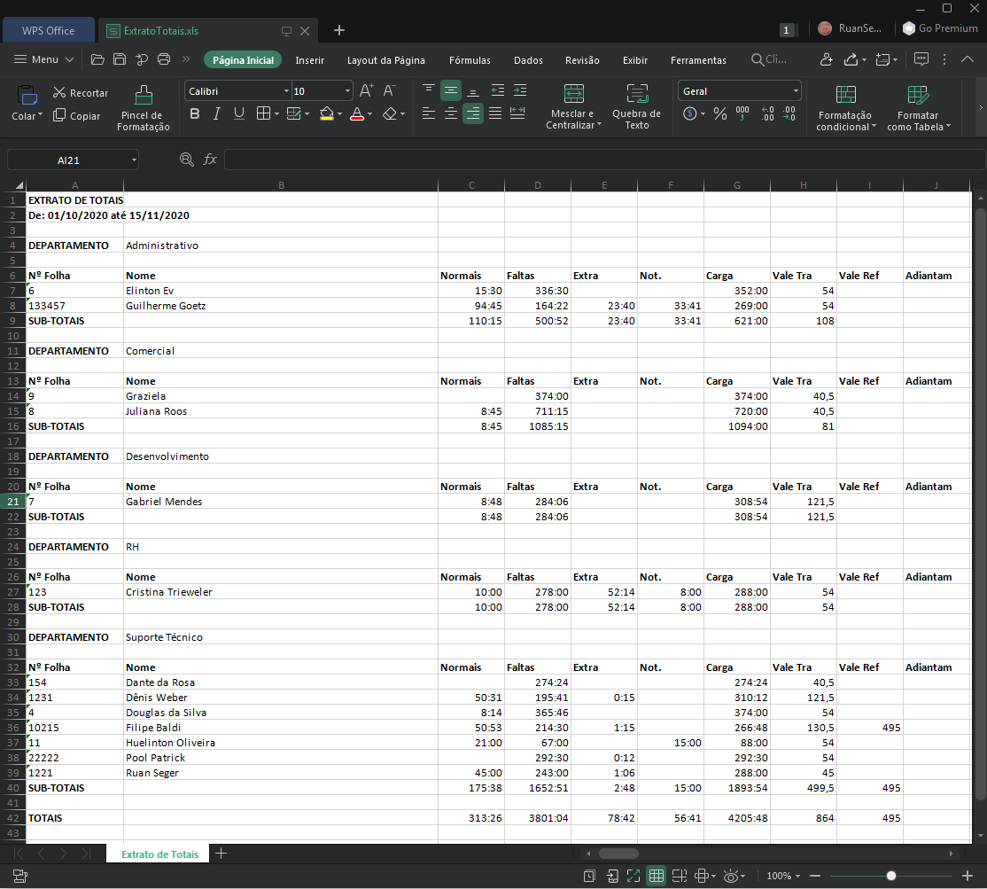Image resolution: width=987 pixels, height=889 pixels.
Task: Switch to the Layout da Página tab
Action: (x=385, y=60)
